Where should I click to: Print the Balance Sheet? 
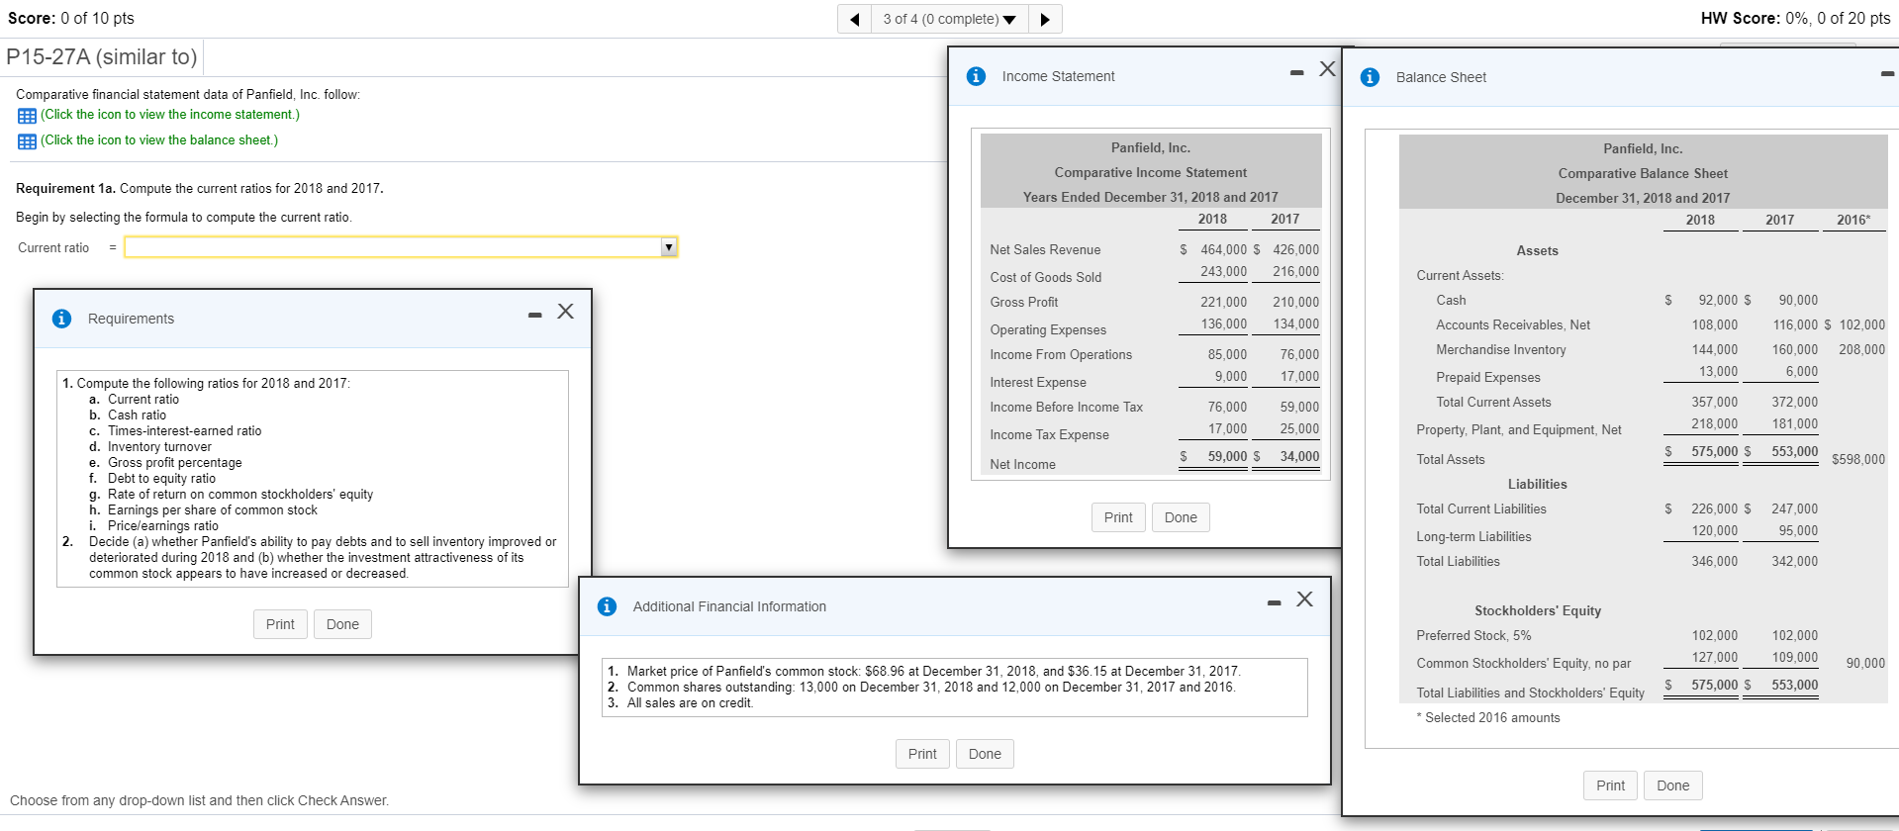[x=1610, y=785]
